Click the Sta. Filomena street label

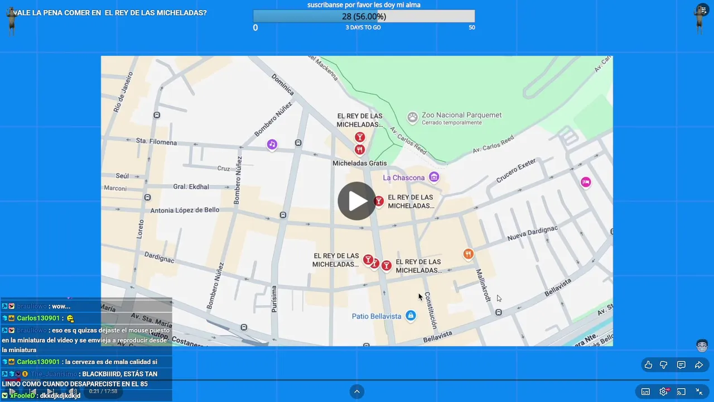(x=156, y=142)
